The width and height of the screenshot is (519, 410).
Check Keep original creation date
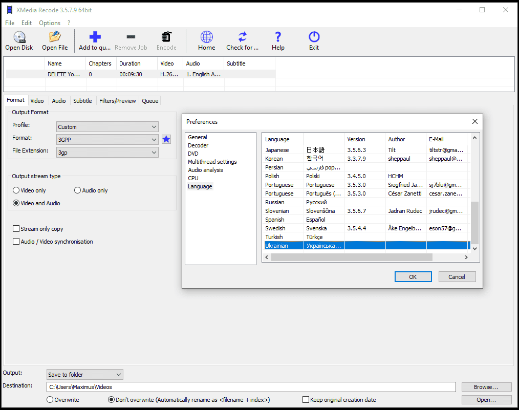click(x=306, y=400)
